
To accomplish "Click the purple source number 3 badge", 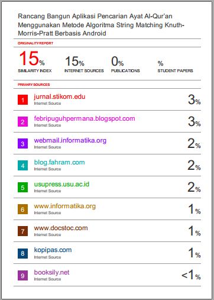I will pyautogui.click(x=22, y=144).
